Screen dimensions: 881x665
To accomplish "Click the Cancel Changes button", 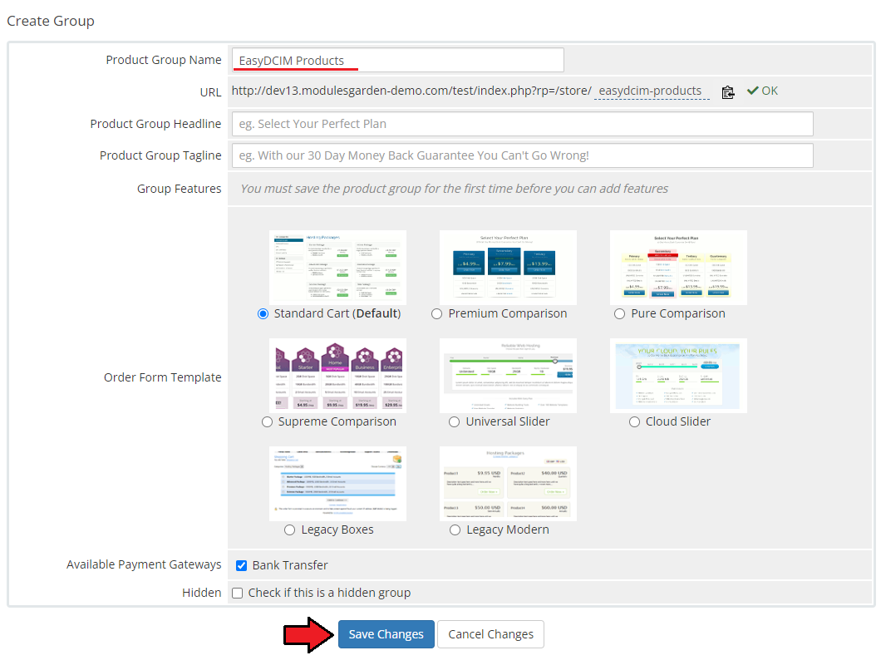I will point(490,634).
